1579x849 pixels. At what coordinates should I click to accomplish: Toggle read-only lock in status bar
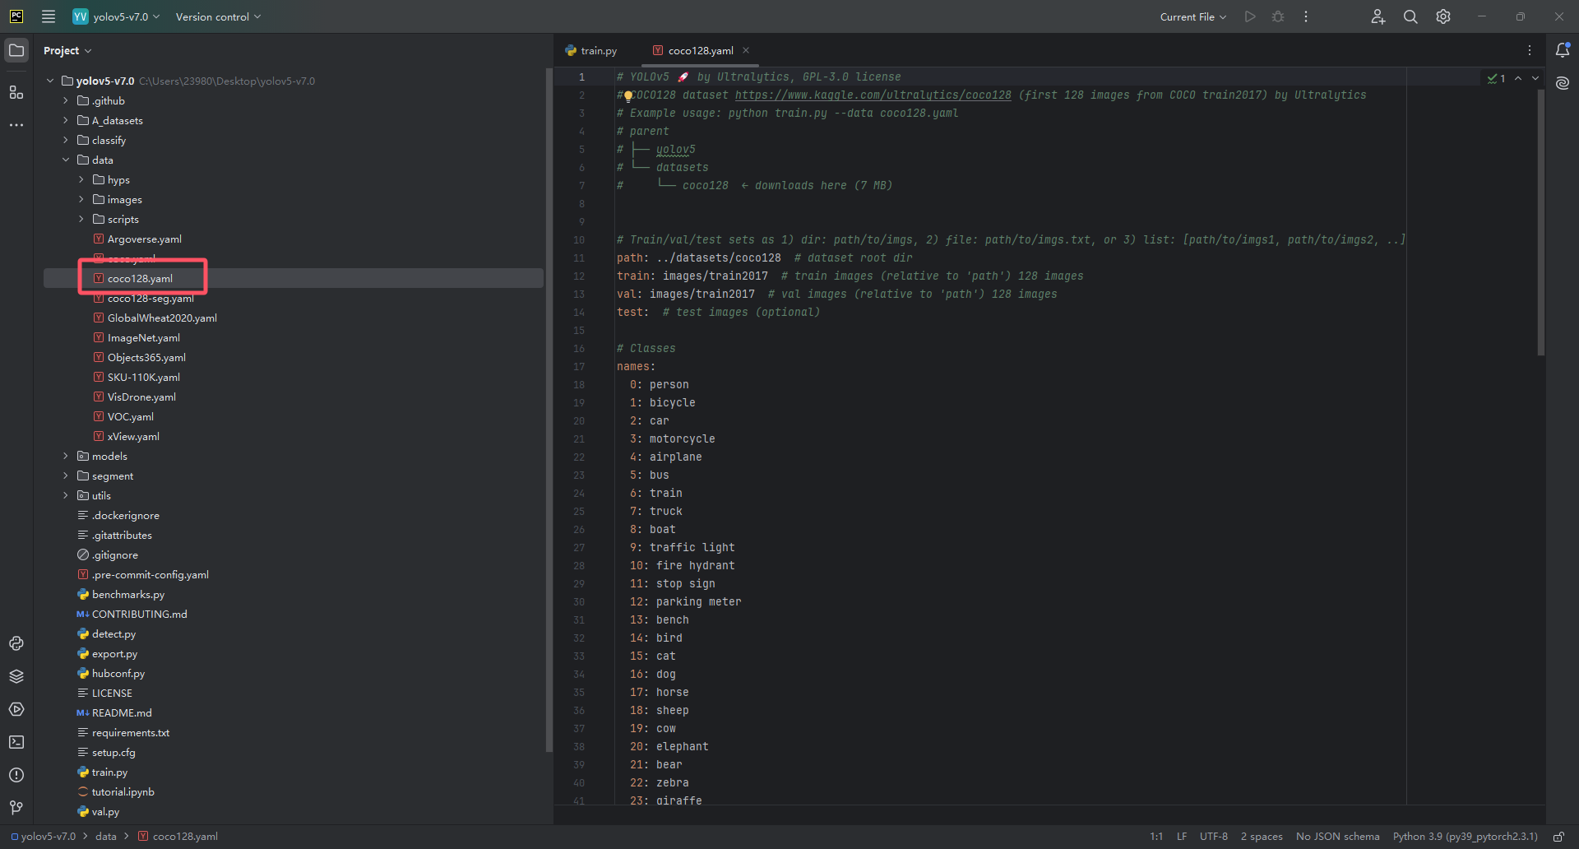pos(1558,837)
